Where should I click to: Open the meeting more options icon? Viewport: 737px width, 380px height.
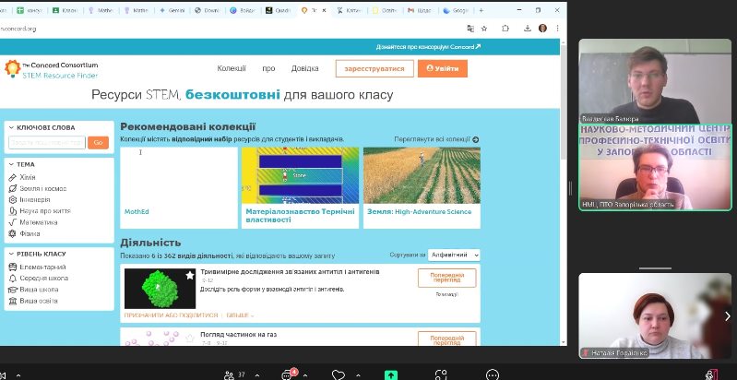pyautogui.click(x=493, y=374)
